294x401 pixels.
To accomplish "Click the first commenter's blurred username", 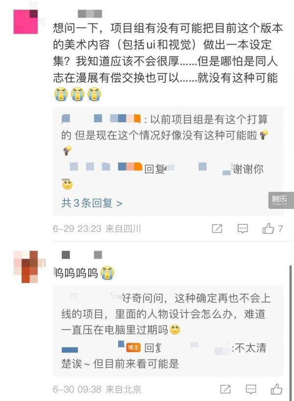I will tap(90, 14).
